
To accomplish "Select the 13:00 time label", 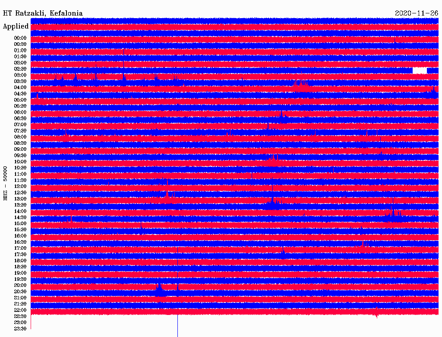I will (20, 199).
